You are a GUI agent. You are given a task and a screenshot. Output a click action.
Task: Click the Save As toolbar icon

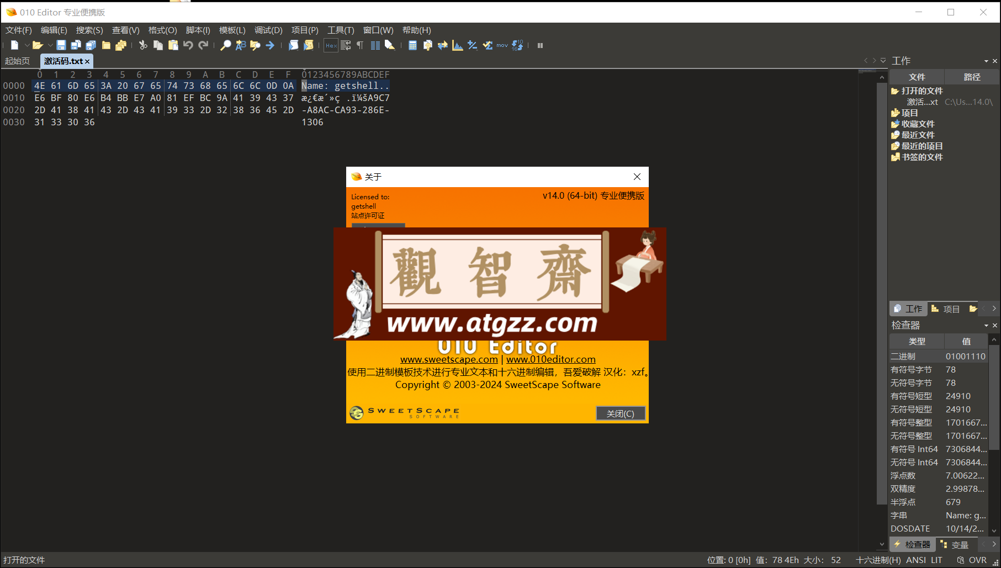[76, 45]
